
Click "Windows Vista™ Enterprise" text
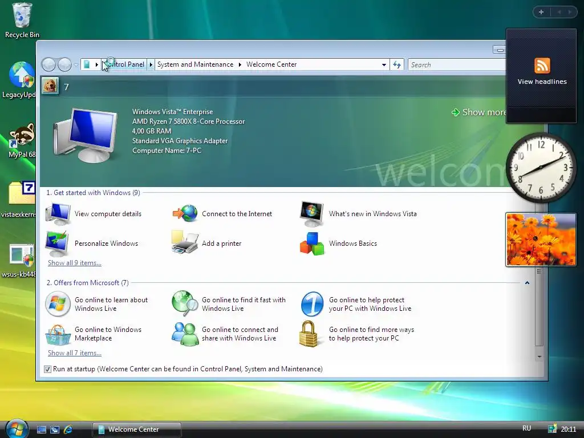pyautogui.click(x=172, y=112)
